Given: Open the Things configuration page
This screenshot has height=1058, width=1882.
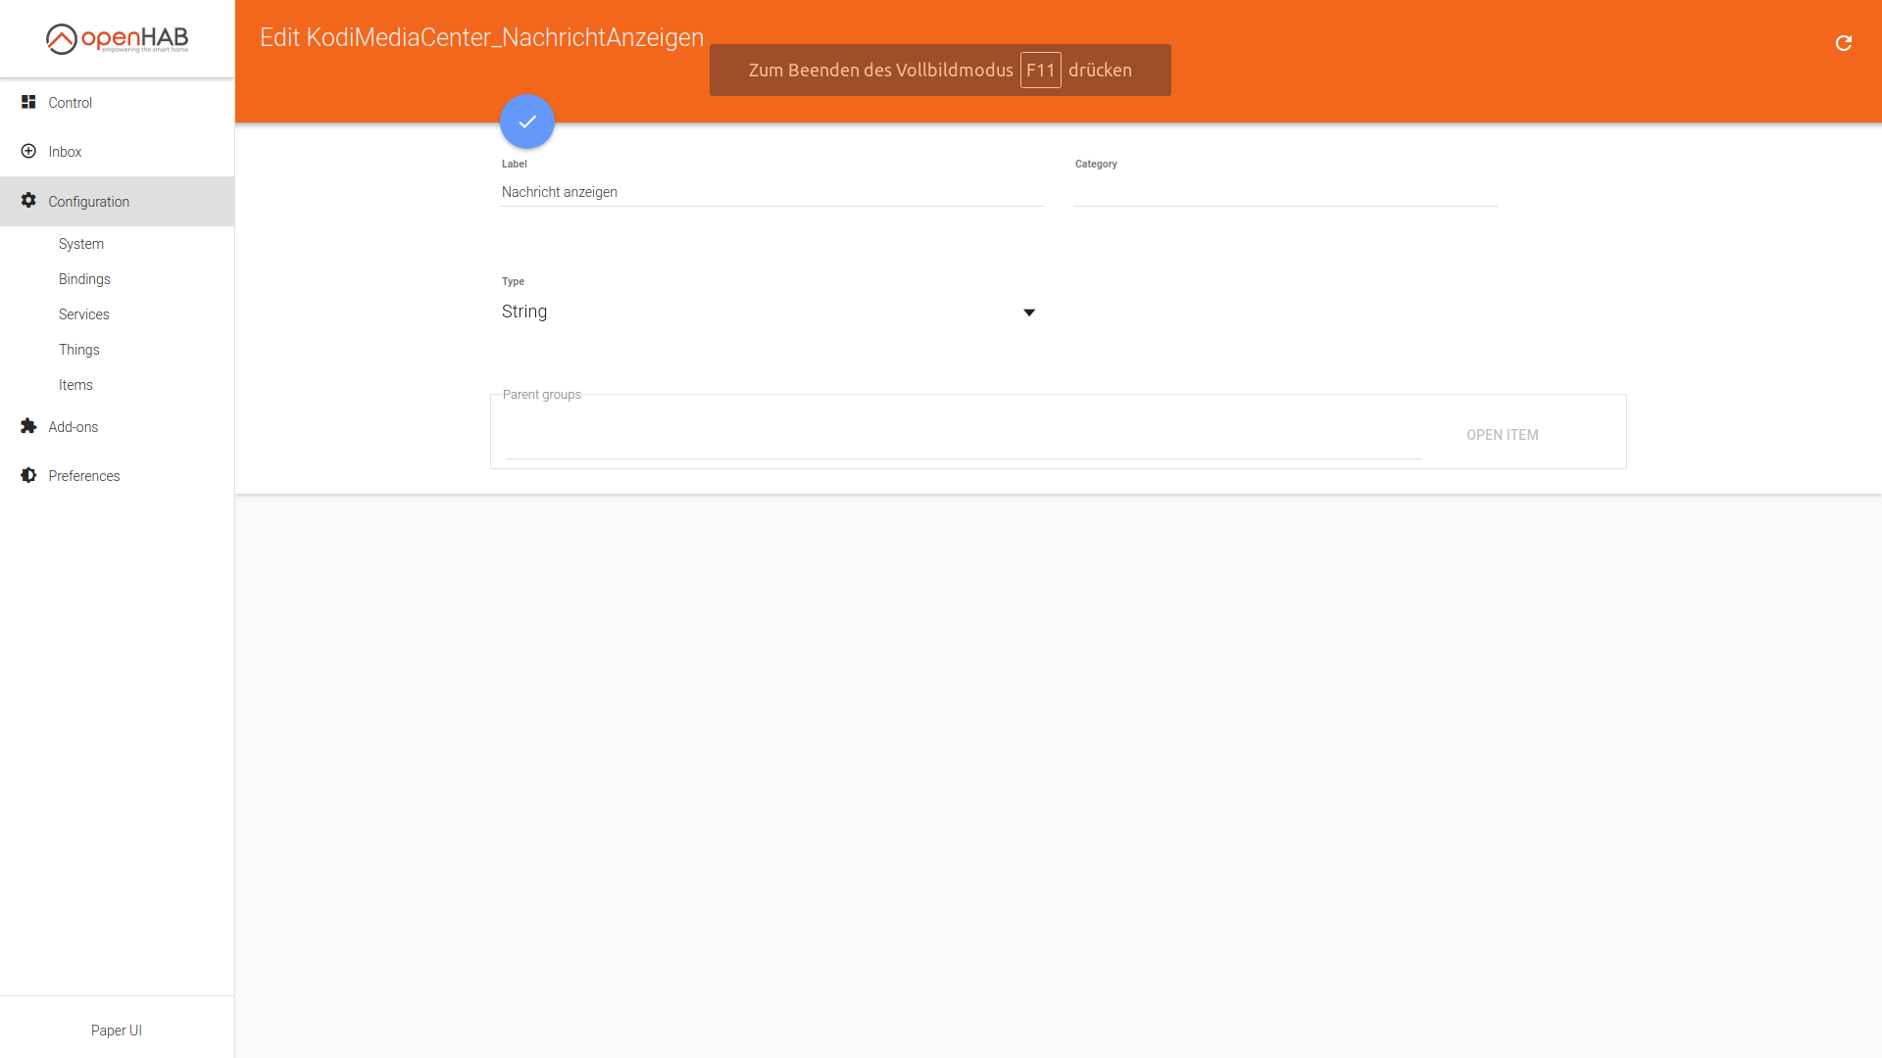Looking at the screenshot, I should tap(78, 349).
